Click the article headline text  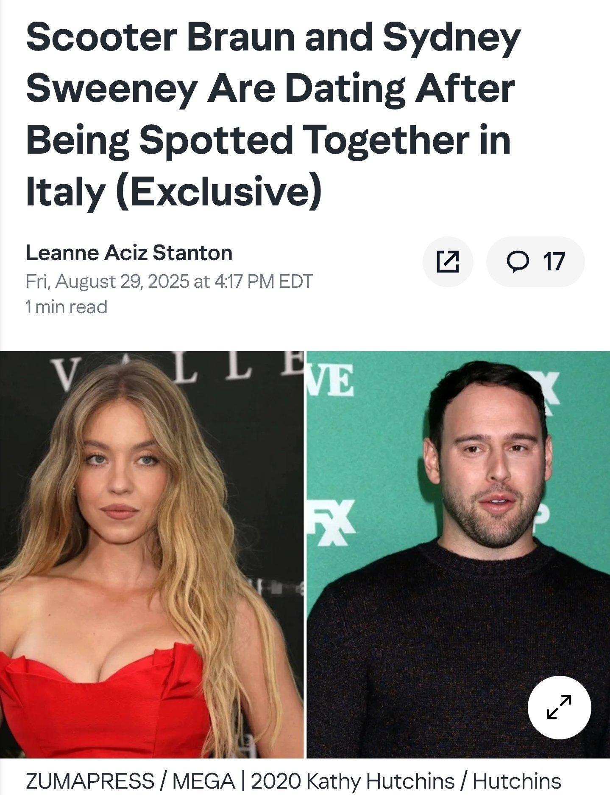click(273, 115)
